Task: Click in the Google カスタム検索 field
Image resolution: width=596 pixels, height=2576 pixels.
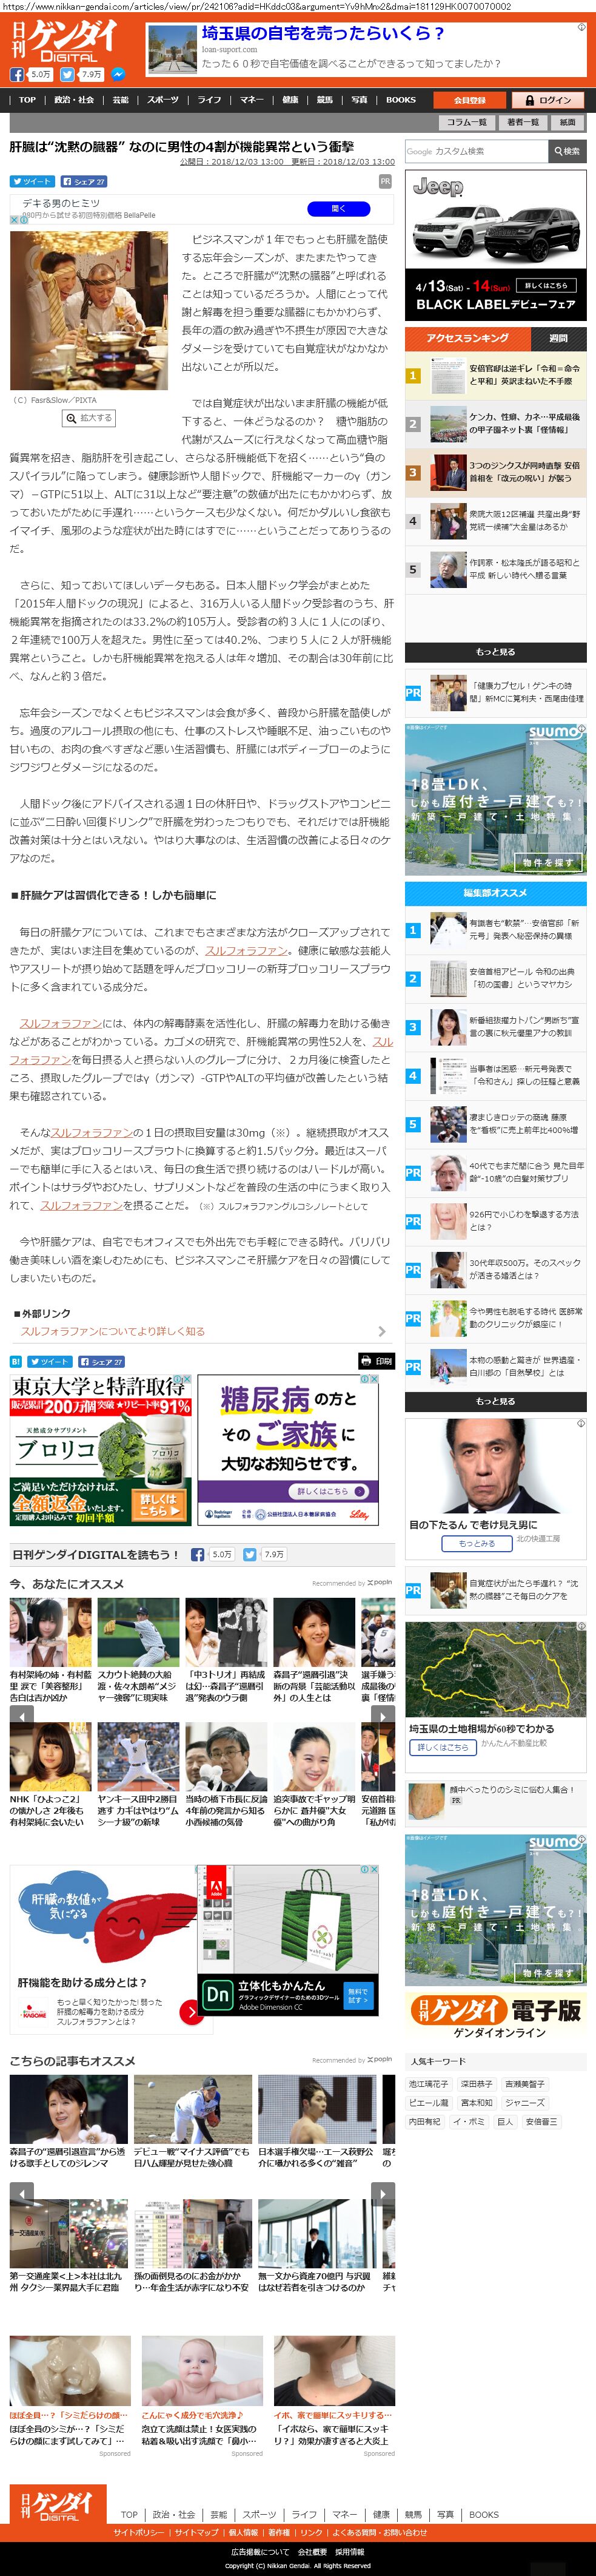Action: click(476, 151)
